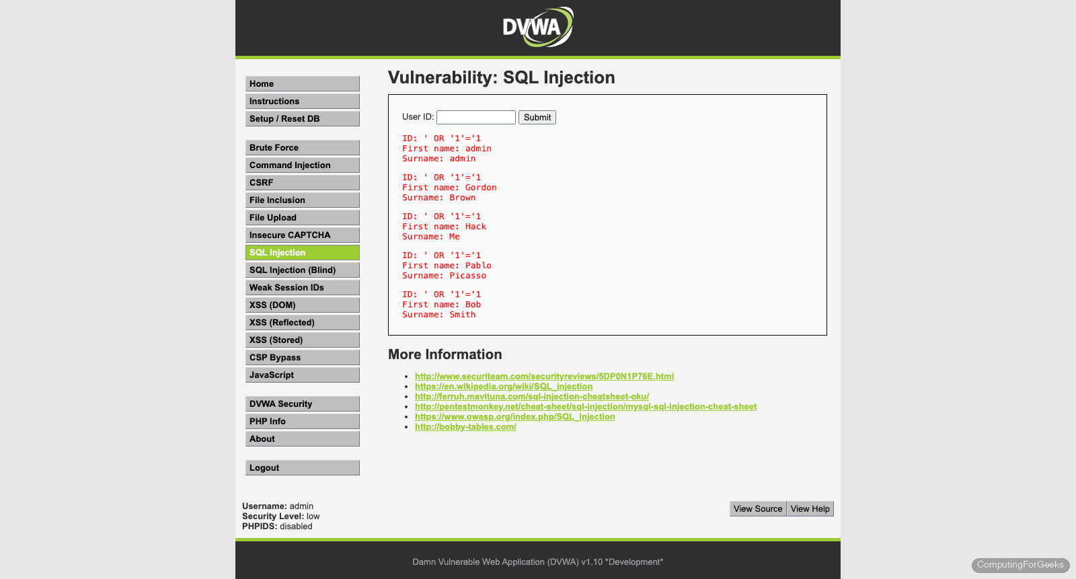
Task: Click the 'Username: admin' status text
Action: tap(278, 506)
